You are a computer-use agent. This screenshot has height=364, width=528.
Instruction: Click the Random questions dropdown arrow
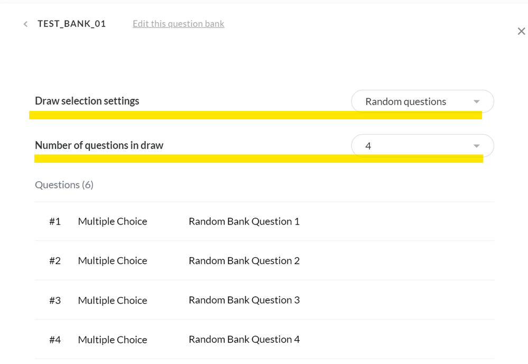[476, 101]
